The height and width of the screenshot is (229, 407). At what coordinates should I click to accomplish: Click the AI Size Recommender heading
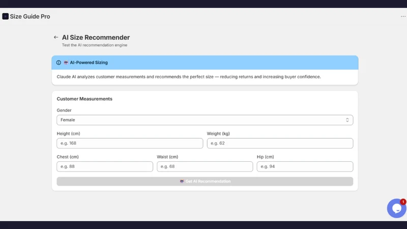pyautogui.click(x=96, y=37)
